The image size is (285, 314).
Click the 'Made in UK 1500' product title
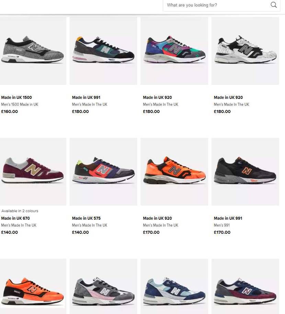pos(16,97)
